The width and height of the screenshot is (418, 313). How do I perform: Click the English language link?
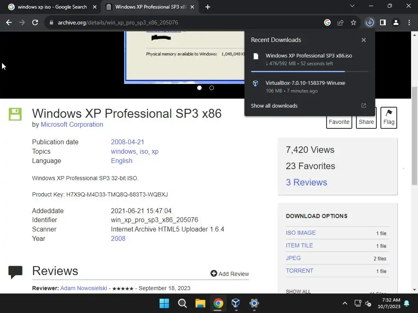click(122, 161)
